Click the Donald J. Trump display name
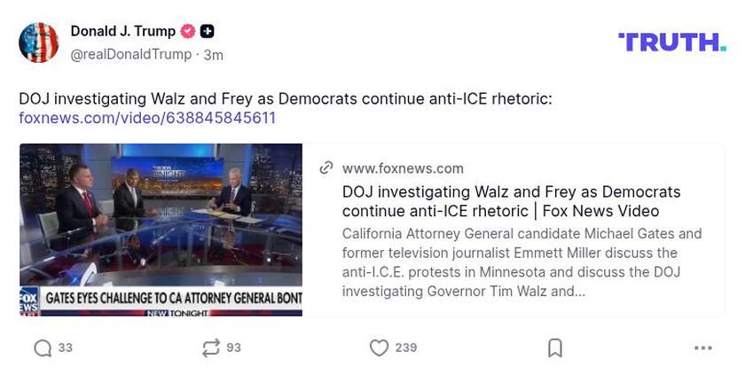This screenshot has width=745, height=382. pyautogui.click(x=123, y=31)
